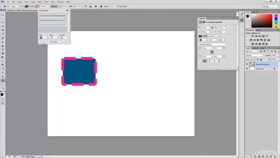Toggle link width and height in options bar

(71, 6)
